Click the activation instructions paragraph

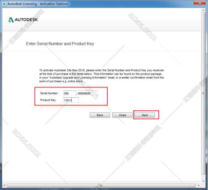coord(101,75)
